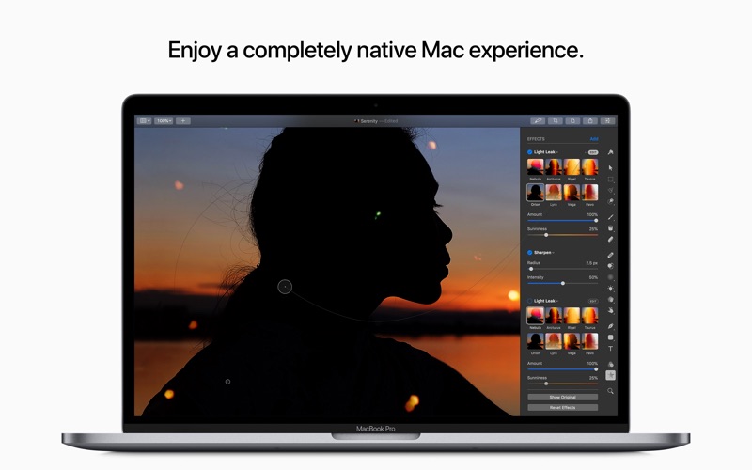Click the Crop icon in the top toolbar
Viewport: 752px width, 470px height.
point(556,121)
